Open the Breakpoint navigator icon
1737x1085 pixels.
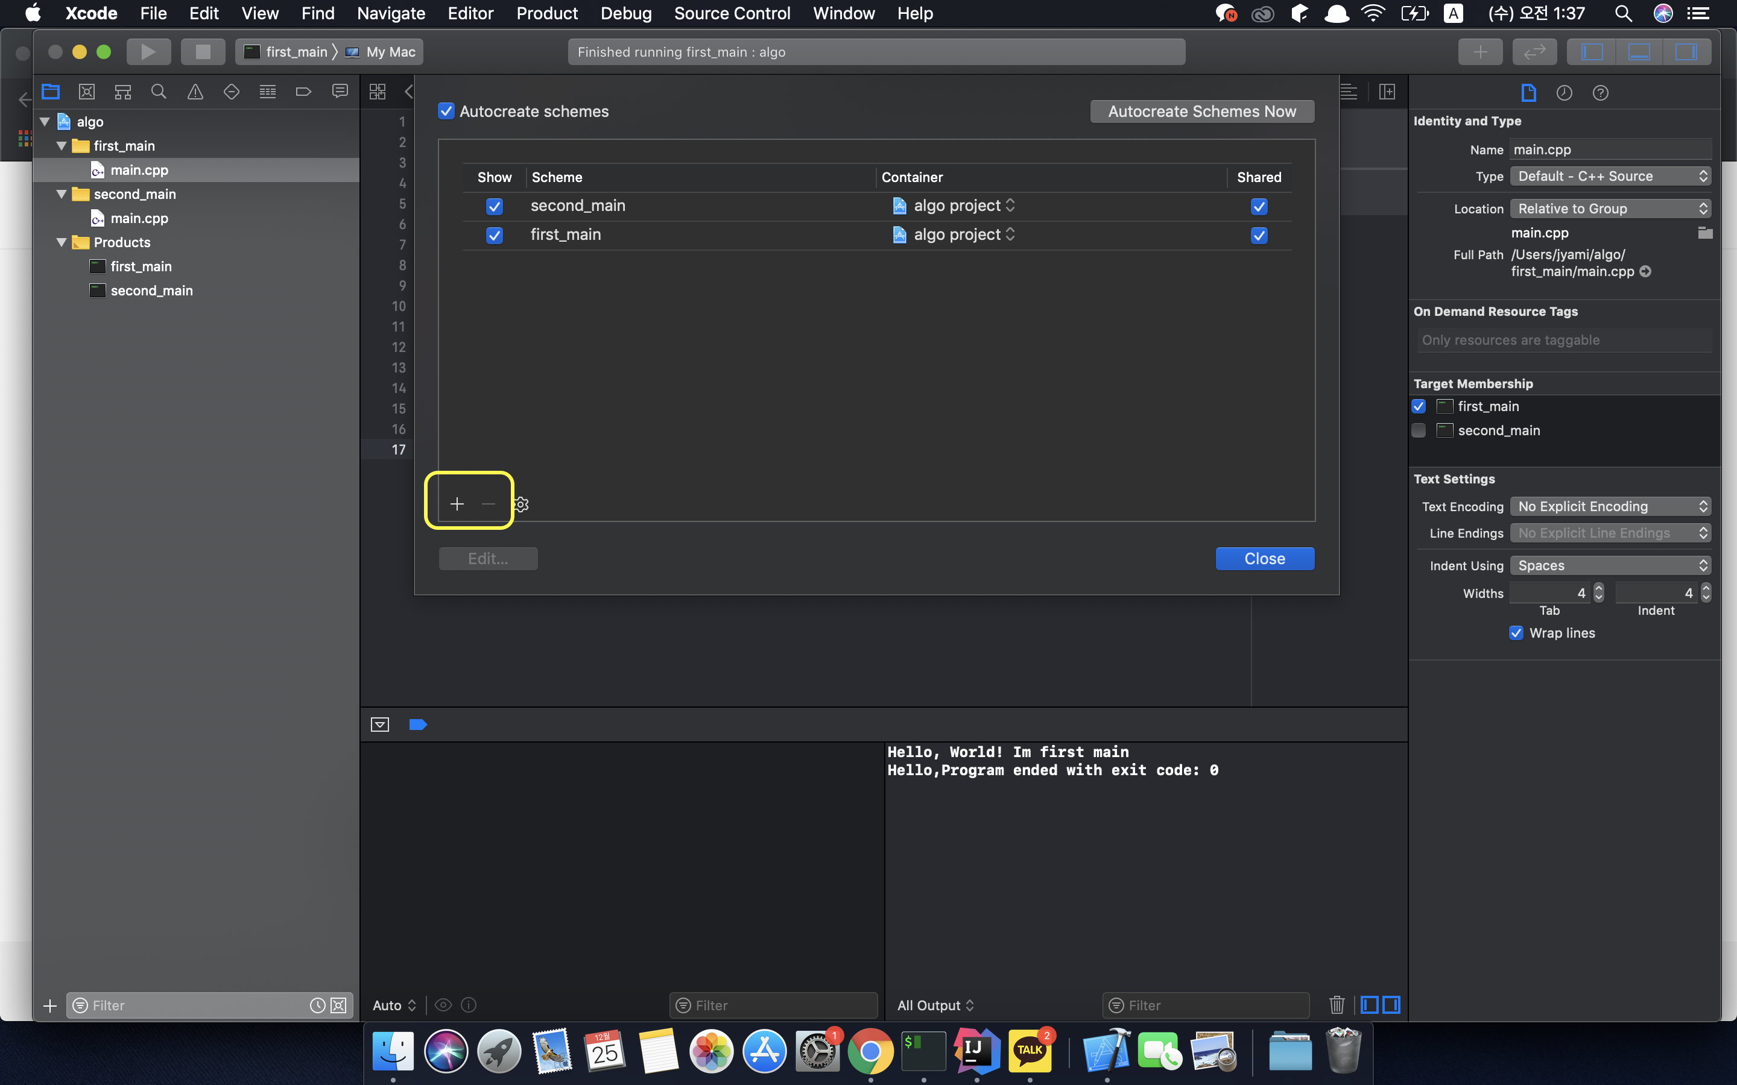303,92
